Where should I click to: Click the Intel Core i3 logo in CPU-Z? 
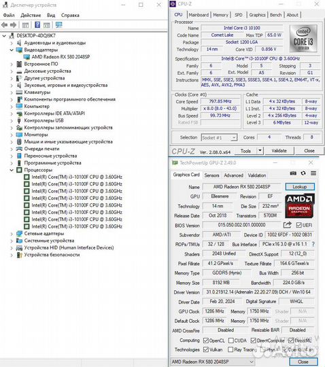tap(303, 38)
